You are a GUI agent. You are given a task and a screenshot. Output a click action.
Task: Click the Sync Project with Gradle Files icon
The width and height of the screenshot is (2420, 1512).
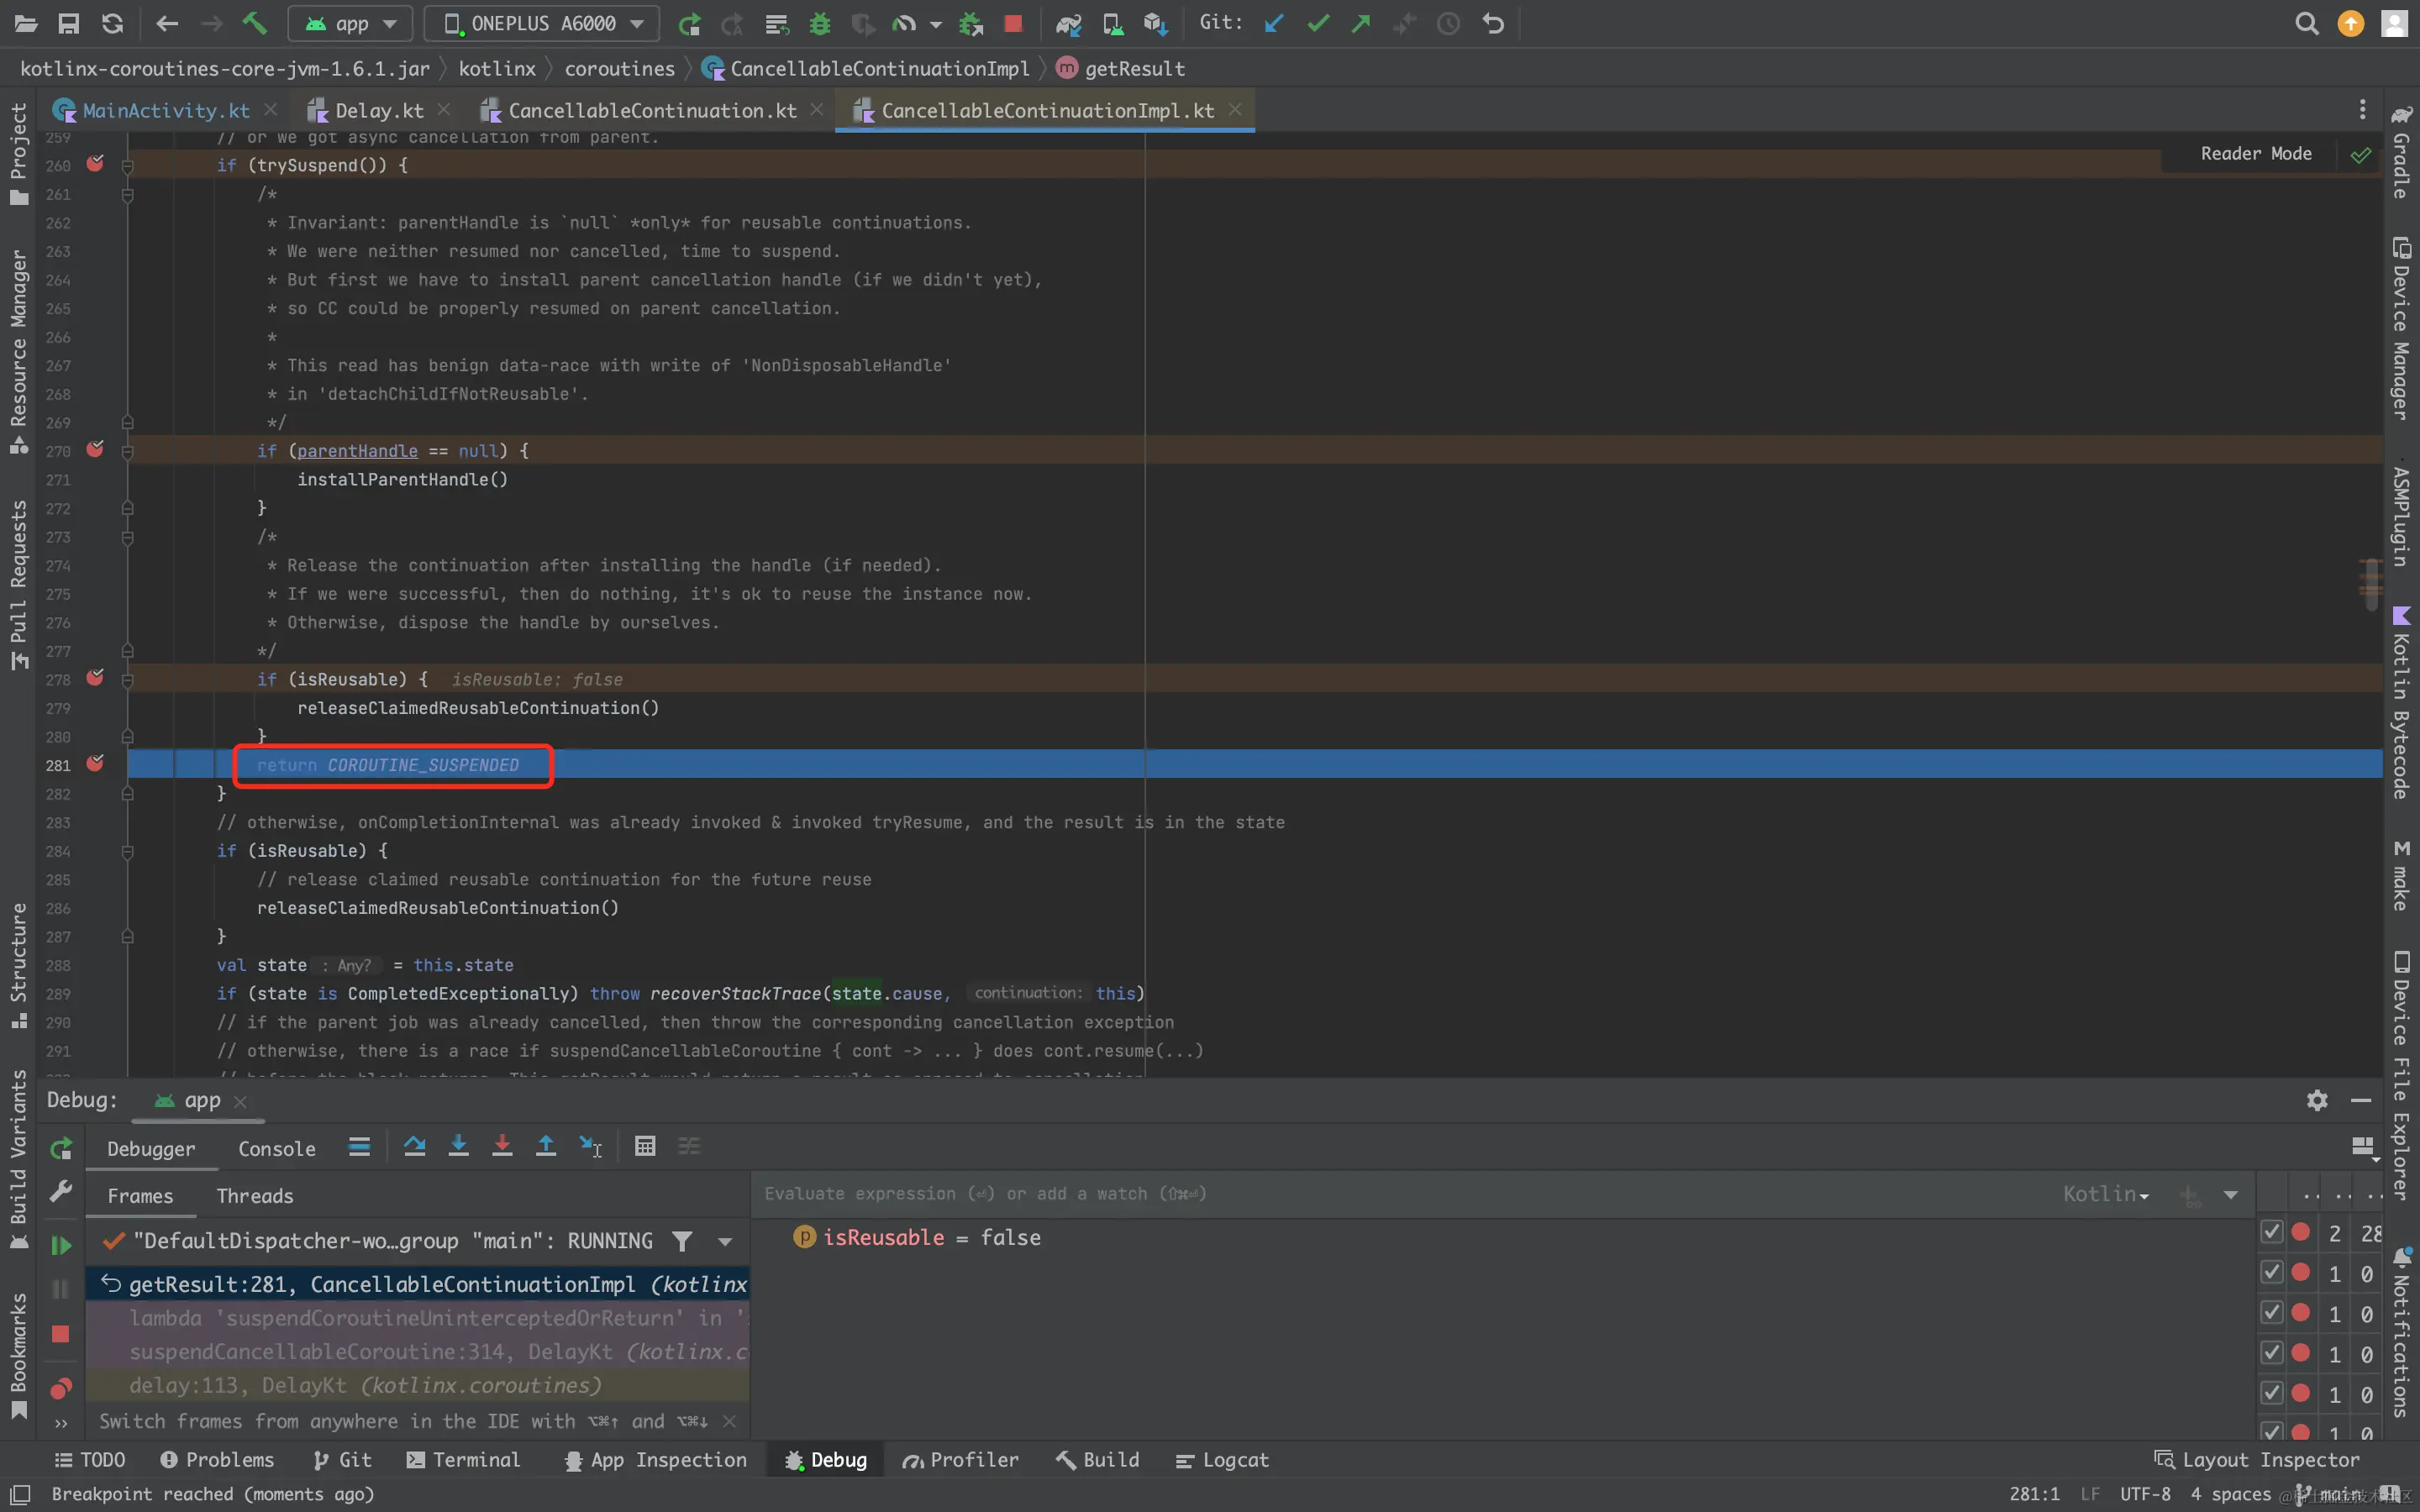(1068, 24)
